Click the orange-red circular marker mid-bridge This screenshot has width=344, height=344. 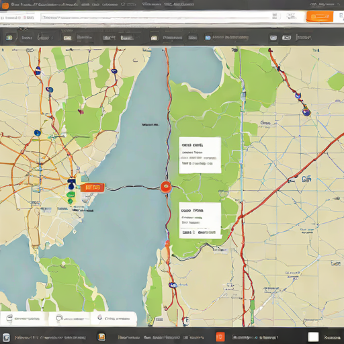166,187
